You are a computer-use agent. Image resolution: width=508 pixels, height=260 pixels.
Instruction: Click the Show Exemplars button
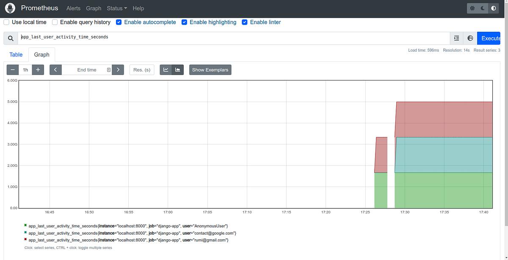(210, 69)
